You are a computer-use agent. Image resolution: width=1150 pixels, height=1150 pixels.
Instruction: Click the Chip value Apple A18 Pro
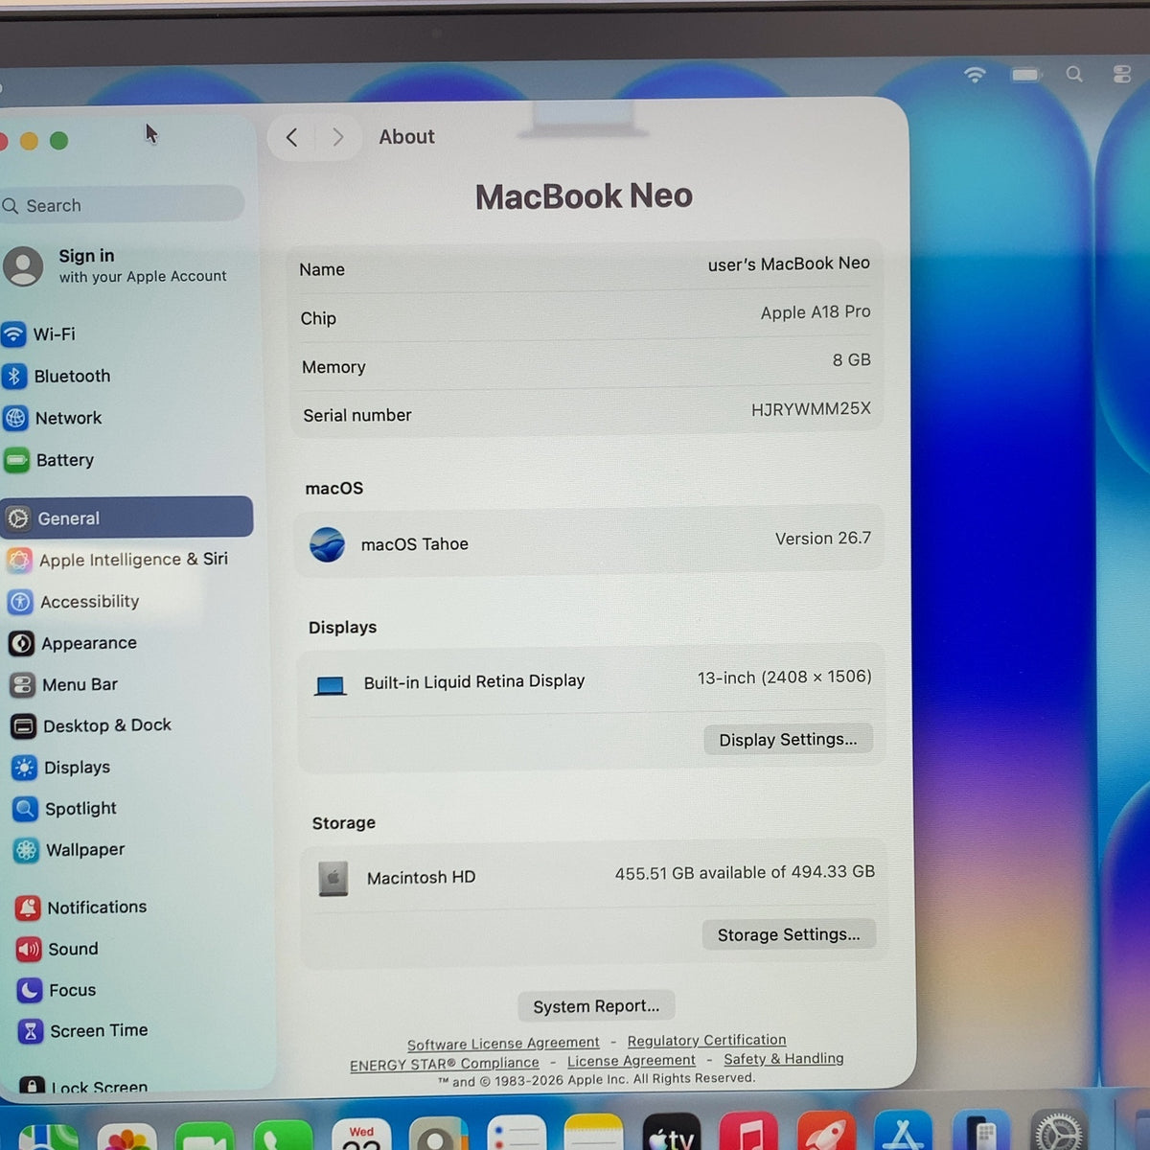[x=816, y=312]
